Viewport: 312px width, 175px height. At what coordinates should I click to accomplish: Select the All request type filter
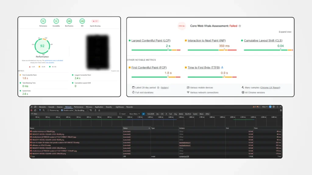coord(144,114)
